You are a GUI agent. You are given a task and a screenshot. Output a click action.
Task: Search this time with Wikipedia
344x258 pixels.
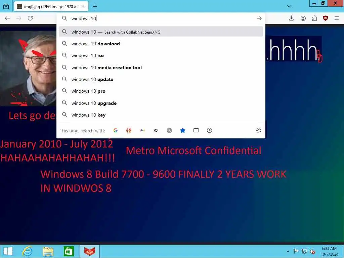click(156, 131)
